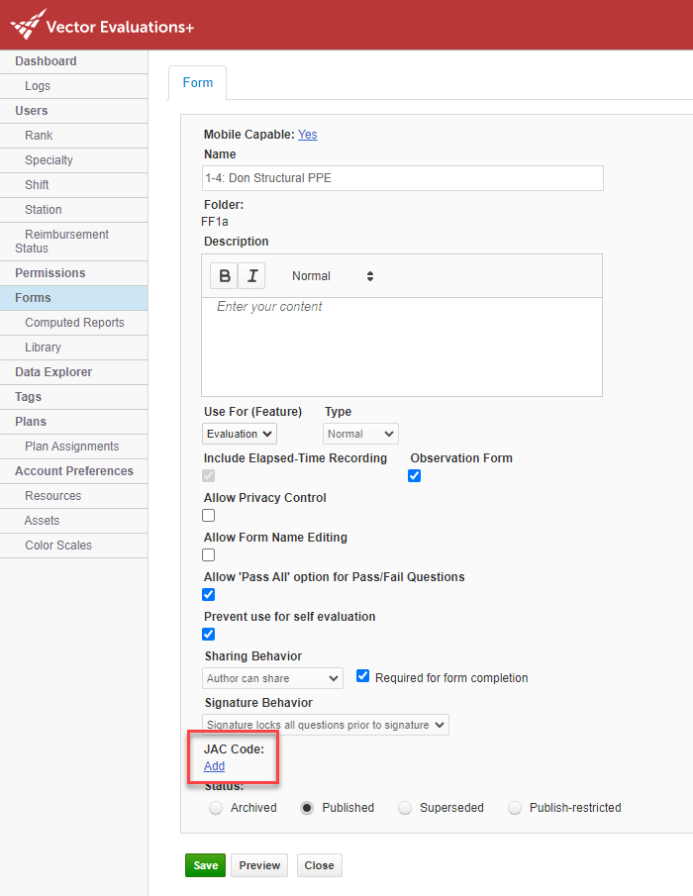693x896 pixels.
Task: Uncheck the Observation Form checkbox
Action: coord(414,475)
